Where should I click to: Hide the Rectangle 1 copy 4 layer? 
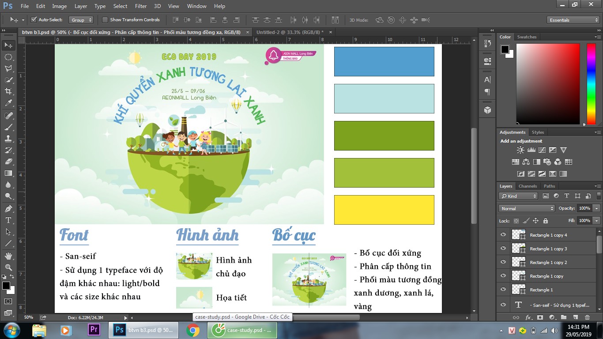(x=503, y=235)
